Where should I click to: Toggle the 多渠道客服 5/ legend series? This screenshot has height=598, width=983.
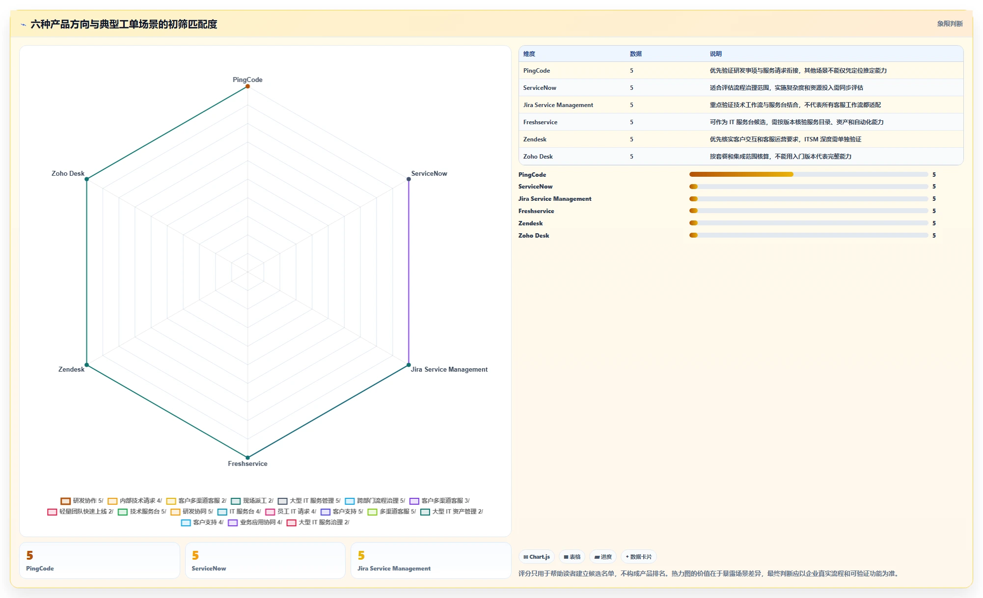[x=392, y=512]
